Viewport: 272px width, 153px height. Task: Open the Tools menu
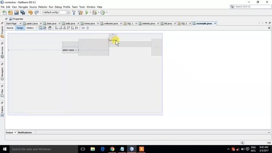click(x=82, y=7)
